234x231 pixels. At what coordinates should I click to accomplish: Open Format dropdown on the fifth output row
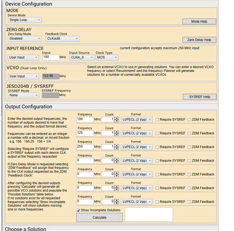(x=136, y=174)
